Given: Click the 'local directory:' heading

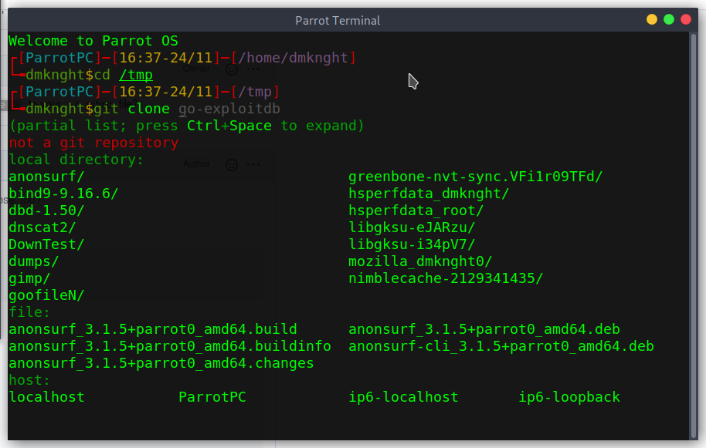Looking at the screenshot, I should click(76, 160).
